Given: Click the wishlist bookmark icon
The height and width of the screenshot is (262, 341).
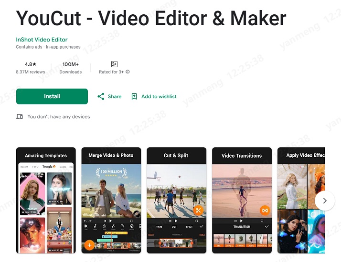Looking at the screenshot, I should click(x=134, y=97).
